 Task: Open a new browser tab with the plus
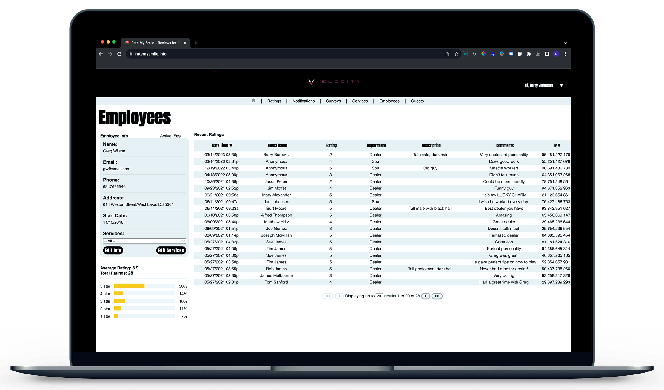[196, 43]
